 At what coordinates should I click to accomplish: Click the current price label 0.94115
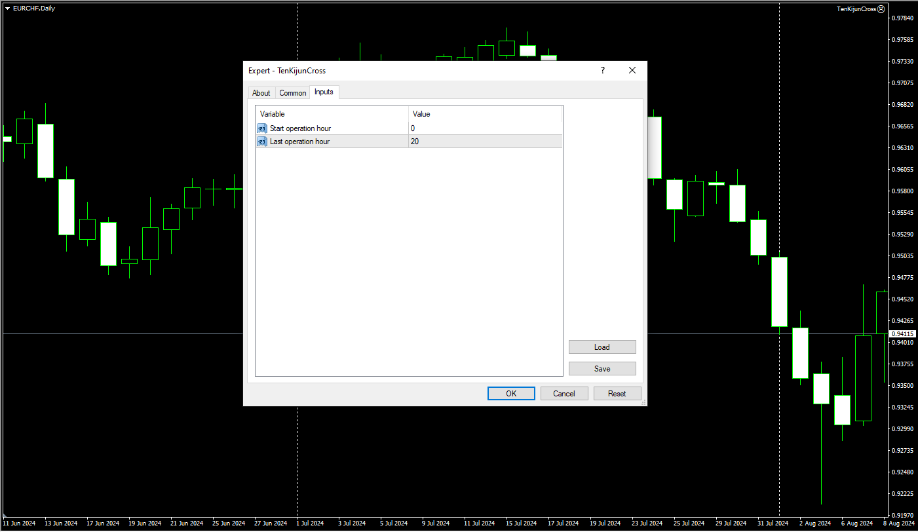coord(902,334)
